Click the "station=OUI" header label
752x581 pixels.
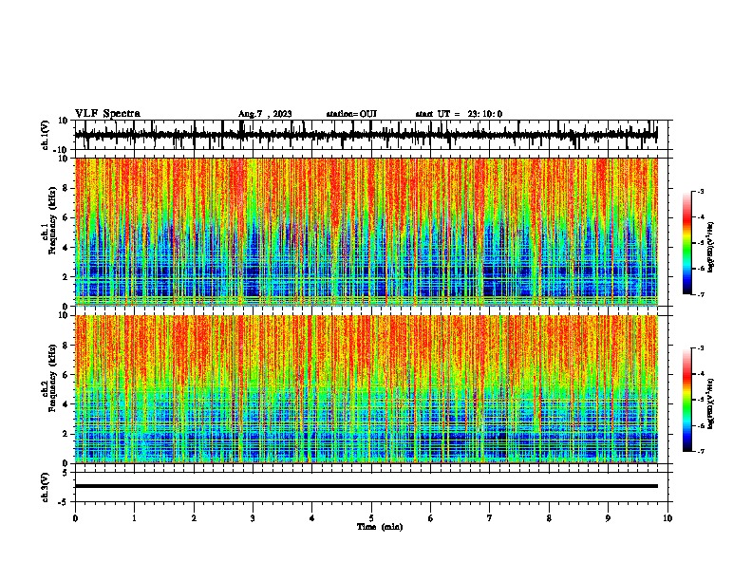(x=351, y=114)
